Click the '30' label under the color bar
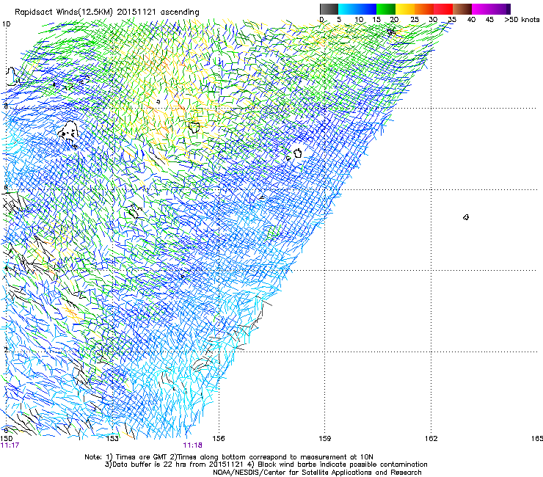 pyautogui.click(x=433, y=20)
